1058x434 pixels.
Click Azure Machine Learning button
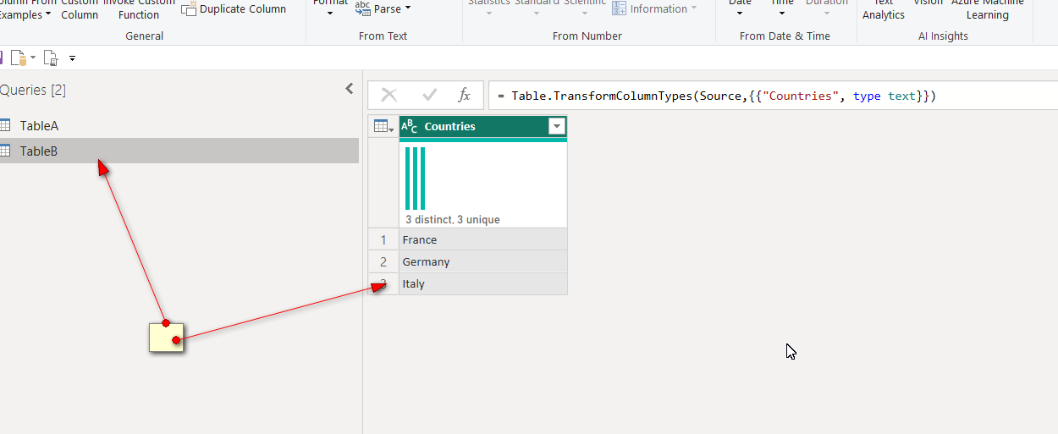tap(987, 10)
